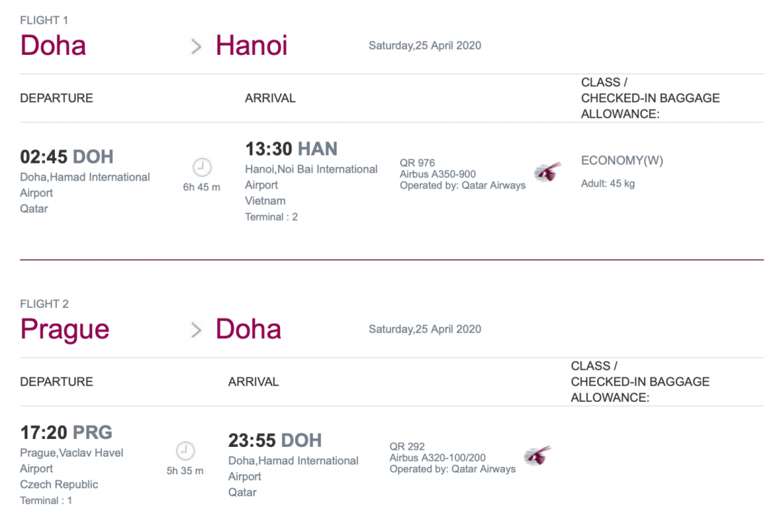
Task: Click the arrow between Prague and Doha
Action: [x=196, y=330]
